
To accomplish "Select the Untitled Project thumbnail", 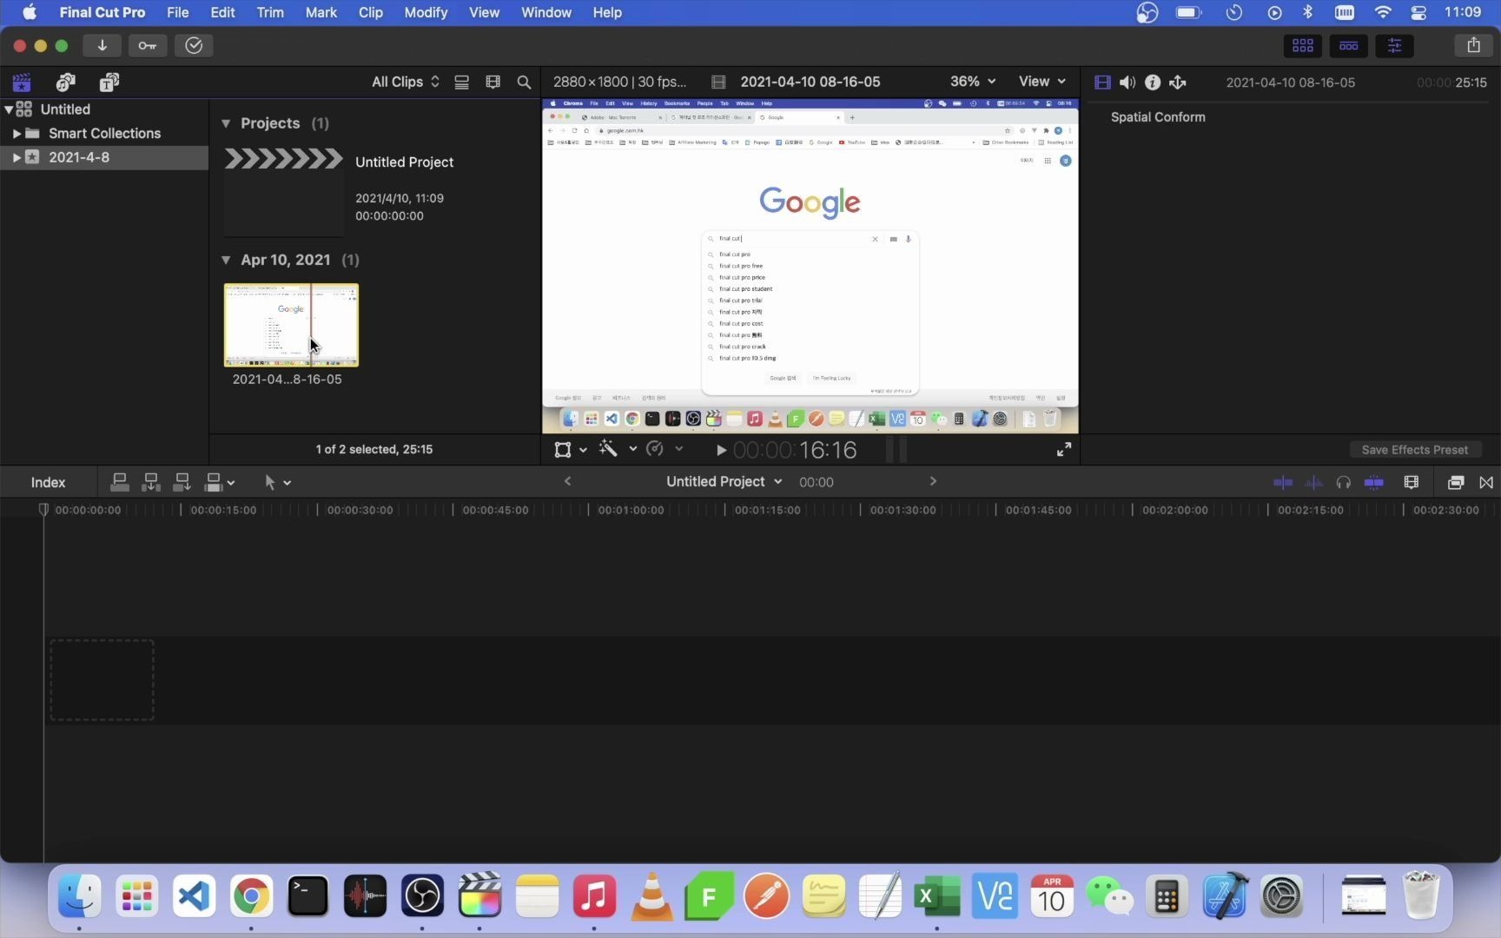I will coord(284,191).
